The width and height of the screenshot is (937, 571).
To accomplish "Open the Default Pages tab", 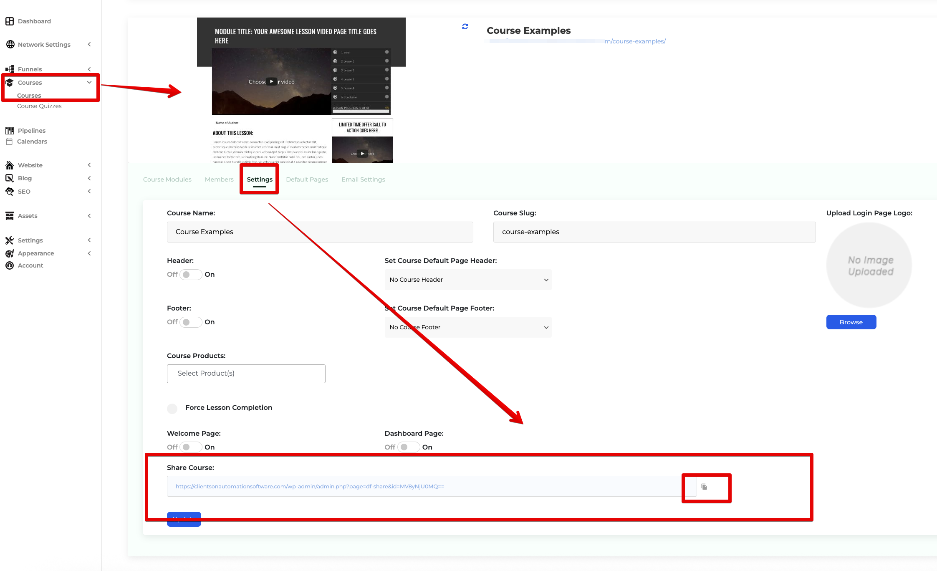I will click(x=307, y=179).
